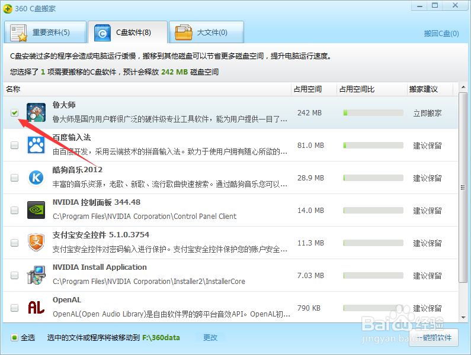The image size is (471, 355).
Task: Click the 81.0 MB size value
Action: tap(310, 145)
